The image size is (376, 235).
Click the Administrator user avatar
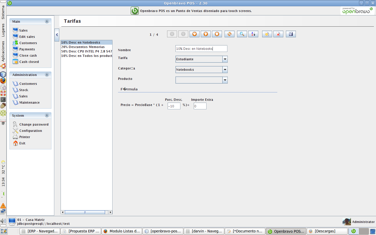pyautogui.click(x=347, y=222)
